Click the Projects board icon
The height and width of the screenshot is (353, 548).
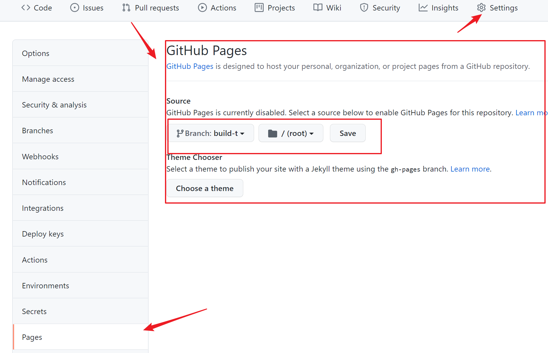259,8
